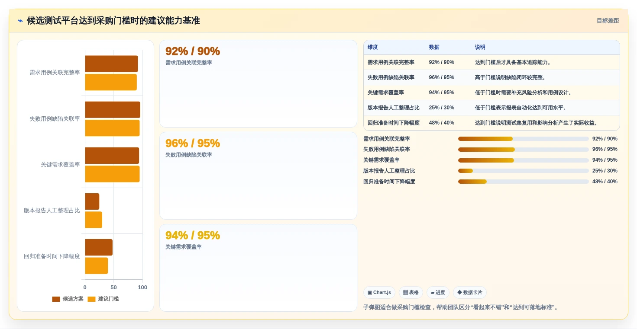Click the dark 候选方案 bar for 失败用例缺陷关联率
This screenshot has width=637, height=329.
pos(113,110)
